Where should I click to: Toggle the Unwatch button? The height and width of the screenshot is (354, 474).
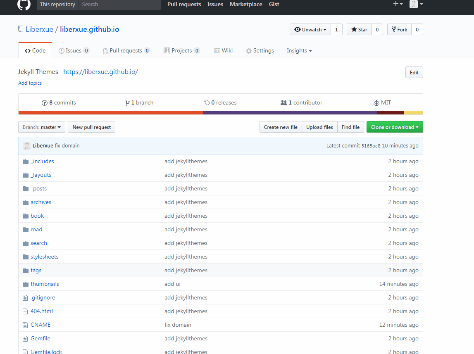click(x=310, y=30)
